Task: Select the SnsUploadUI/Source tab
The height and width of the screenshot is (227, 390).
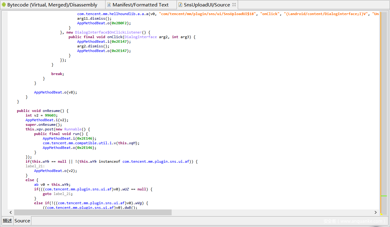Action: pos(207,5)
